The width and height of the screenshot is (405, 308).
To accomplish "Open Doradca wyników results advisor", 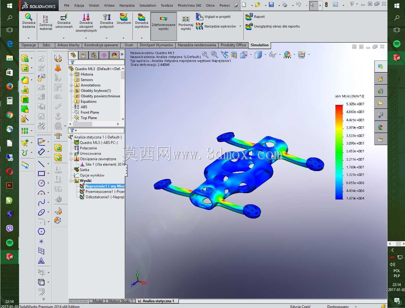I will pyautogui.click(x=142, y=21).
